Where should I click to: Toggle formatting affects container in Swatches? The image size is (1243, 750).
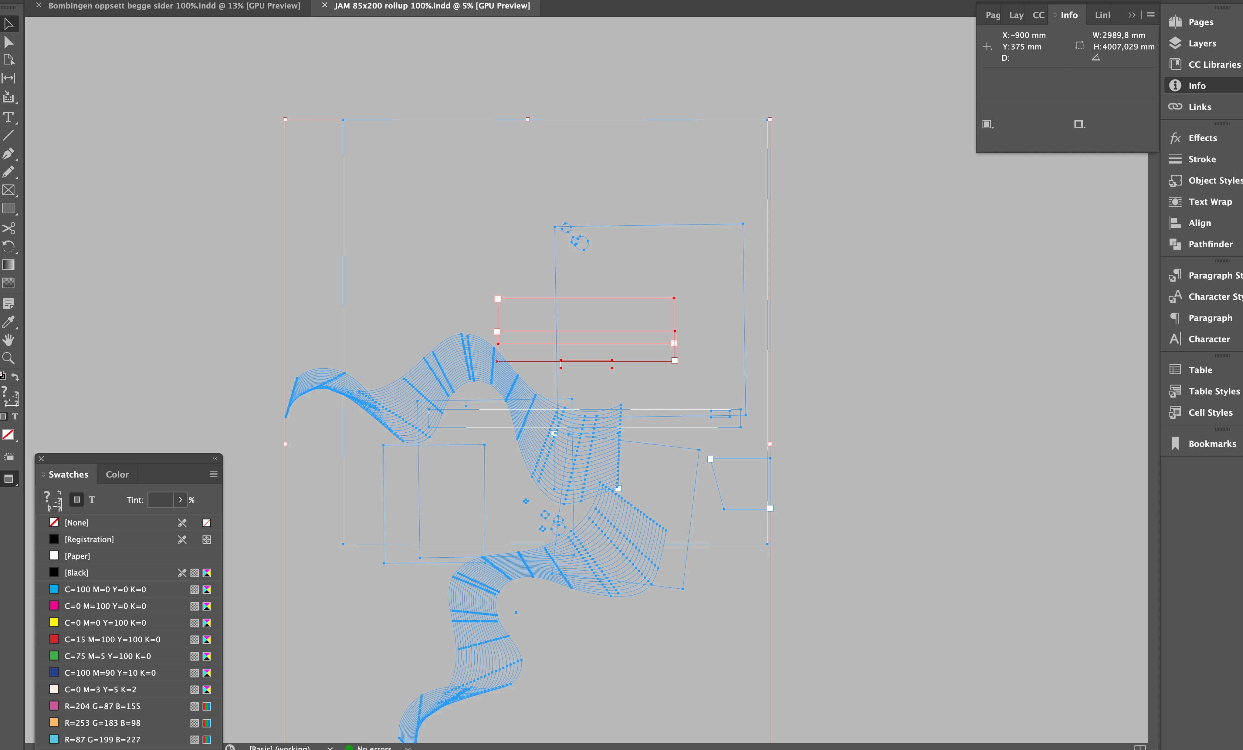pos(77,500)
